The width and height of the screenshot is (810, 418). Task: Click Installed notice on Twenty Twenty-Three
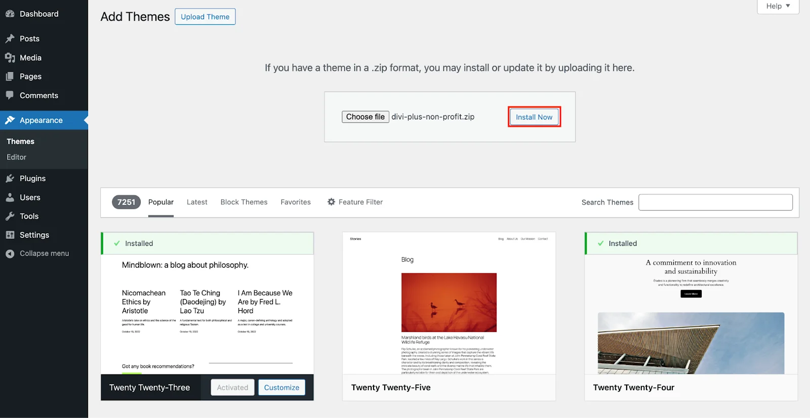pos(207,243)
